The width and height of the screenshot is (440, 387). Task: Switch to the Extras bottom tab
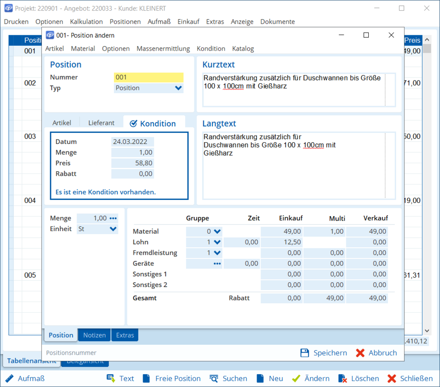tap(125, 335)
